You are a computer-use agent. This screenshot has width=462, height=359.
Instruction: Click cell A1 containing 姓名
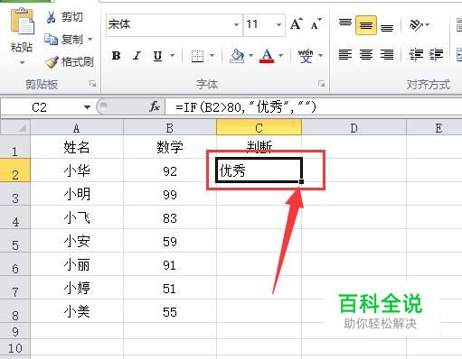pyautogui.click(x=77, y=147)
